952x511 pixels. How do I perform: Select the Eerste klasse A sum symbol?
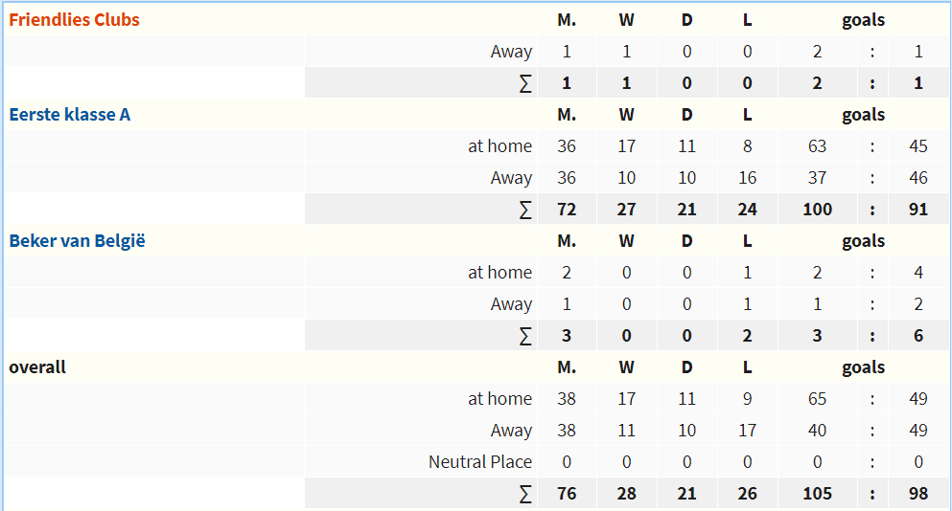pyautogui.click(x=525, y=210)
